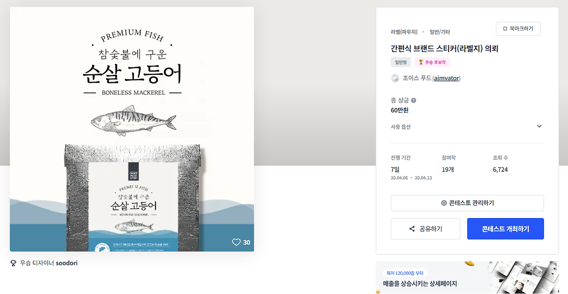Click the 콘테스트 관리하기 button
Image resolution: width=568 pixels, height=294 pixels.
click(467, 203)
